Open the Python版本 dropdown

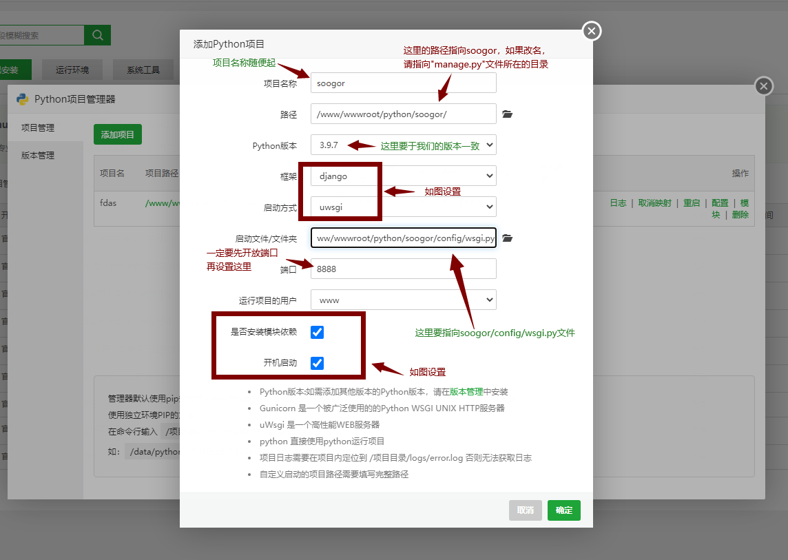tap(403, 145)
